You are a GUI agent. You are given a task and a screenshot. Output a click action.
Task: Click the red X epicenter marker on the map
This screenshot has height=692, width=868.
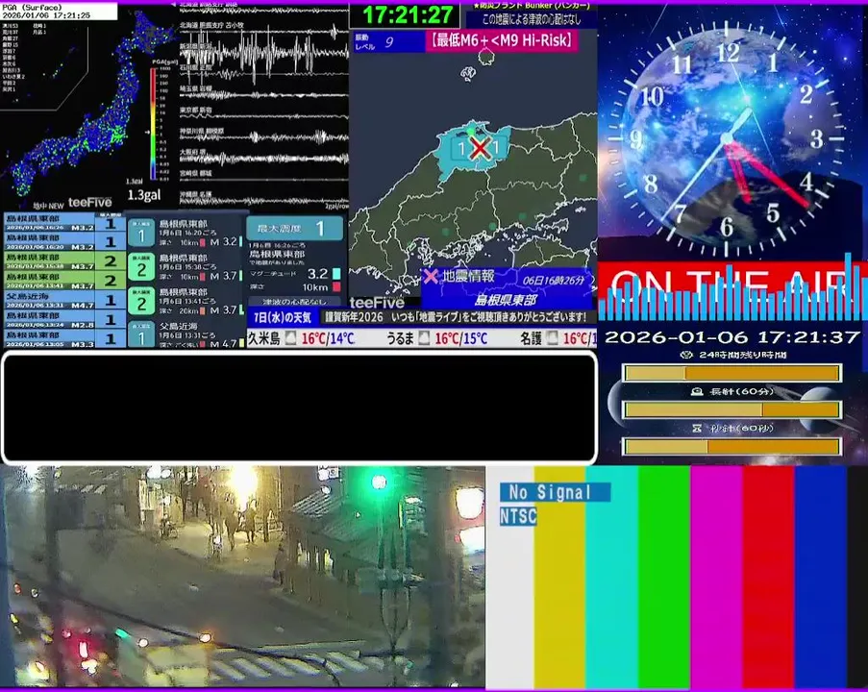point(480,148)
